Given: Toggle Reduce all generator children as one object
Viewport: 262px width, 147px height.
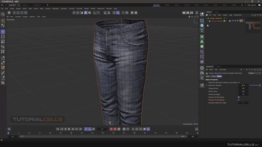Looking at the screenshot, I should pyautogui.click(x=239, y=82).
